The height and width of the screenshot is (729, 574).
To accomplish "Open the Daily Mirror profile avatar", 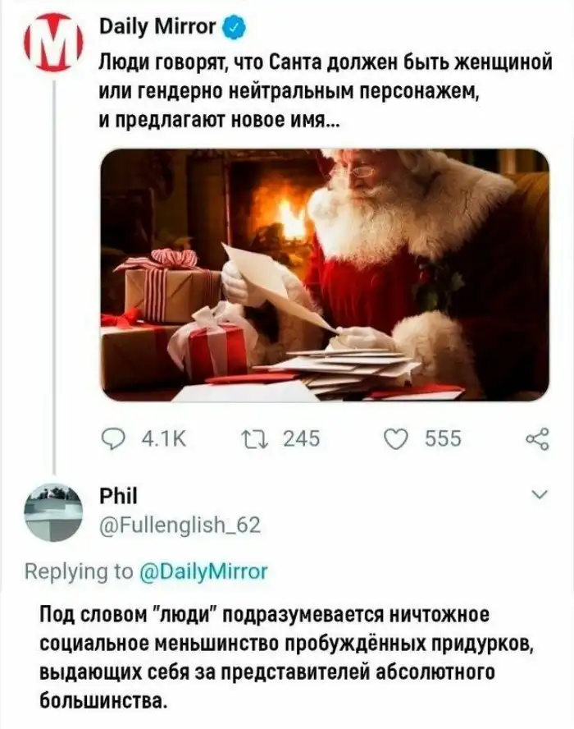I will (53, 43).
